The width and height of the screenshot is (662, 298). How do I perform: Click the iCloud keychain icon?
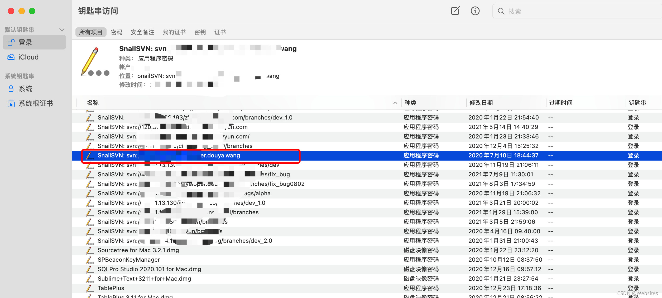click(x=11, y=57)
